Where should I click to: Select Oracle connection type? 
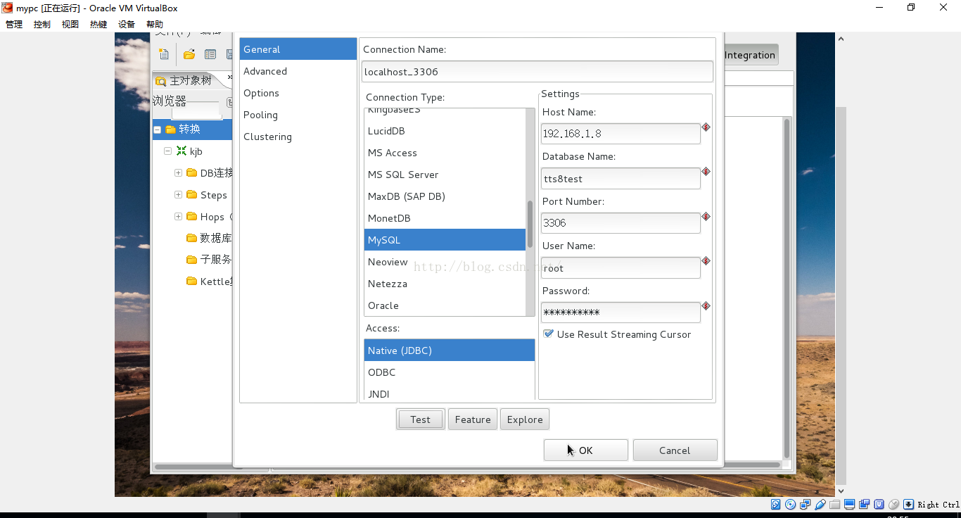tap(445, 305)
